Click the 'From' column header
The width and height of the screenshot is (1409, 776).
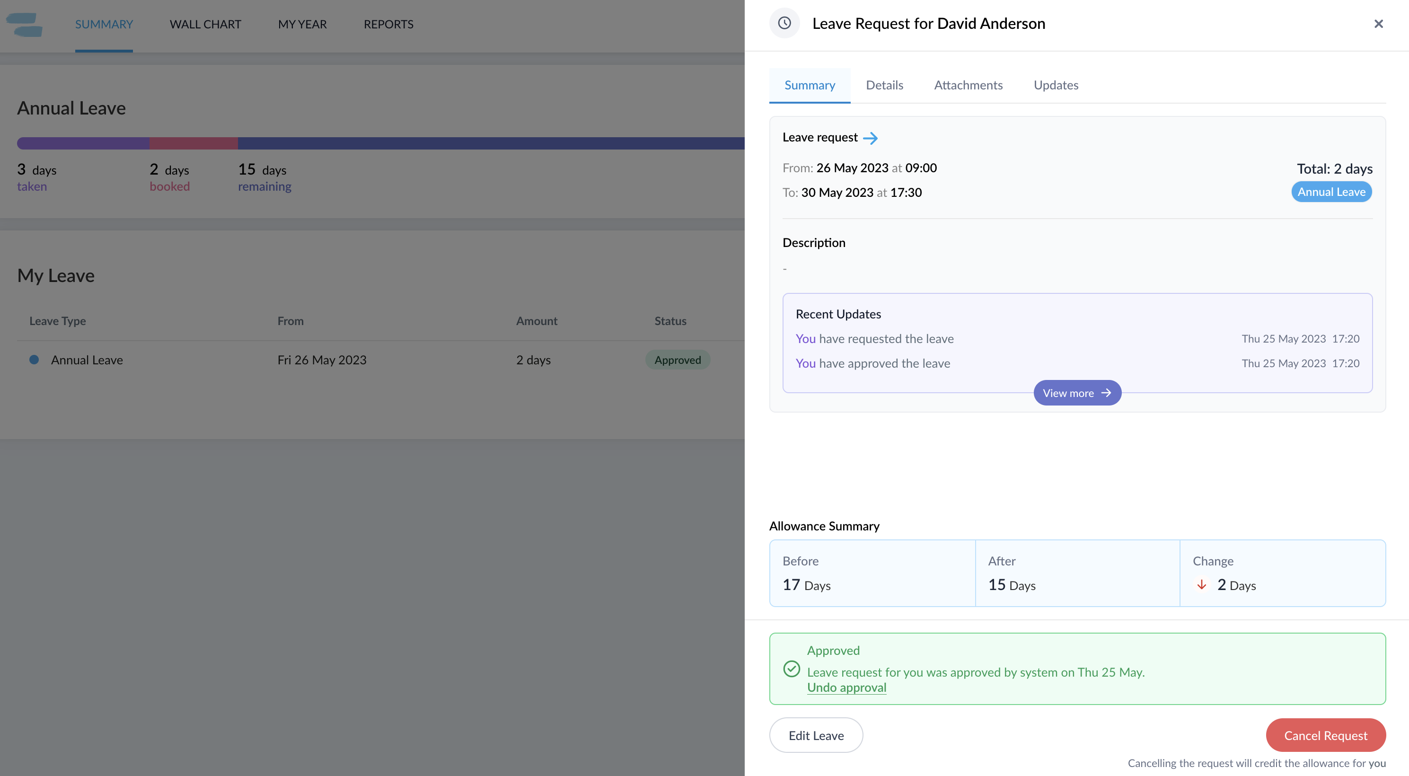click(291, 321)
